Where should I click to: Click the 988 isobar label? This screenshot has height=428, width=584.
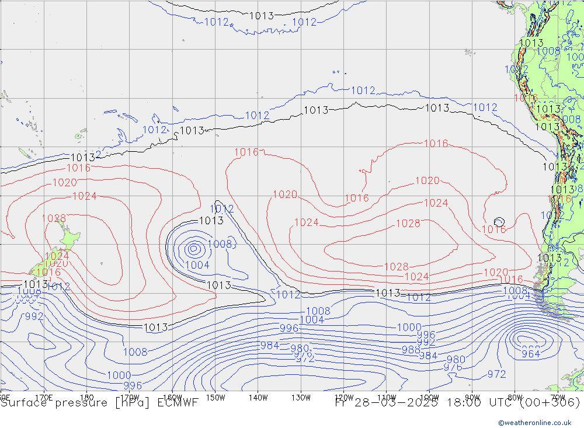(x=411, y=350)
